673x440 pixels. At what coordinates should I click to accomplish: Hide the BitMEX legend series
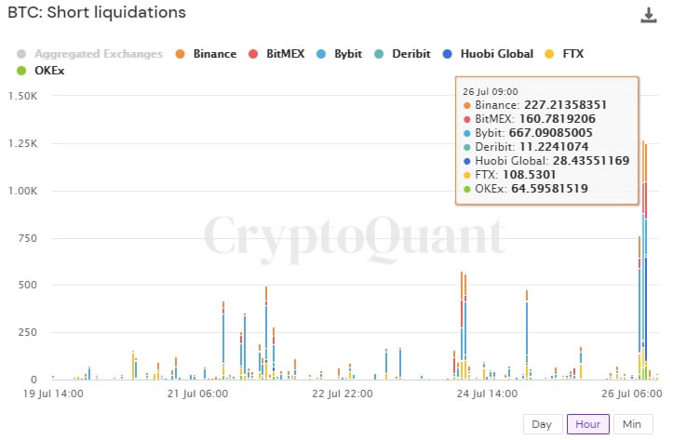pyautogui.click(x=288, y=54)
